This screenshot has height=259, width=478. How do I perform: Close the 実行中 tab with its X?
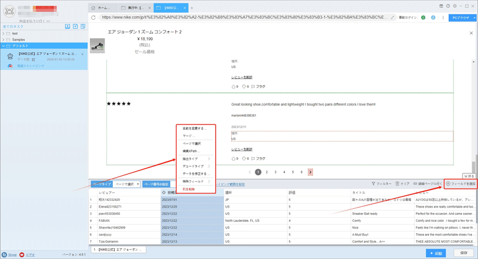point(149,8)
